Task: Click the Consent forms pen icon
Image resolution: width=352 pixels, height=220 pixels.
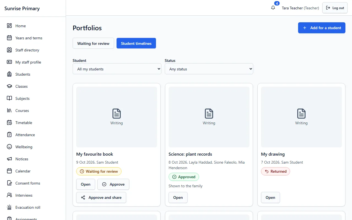Action: click(x=9, y=183)
